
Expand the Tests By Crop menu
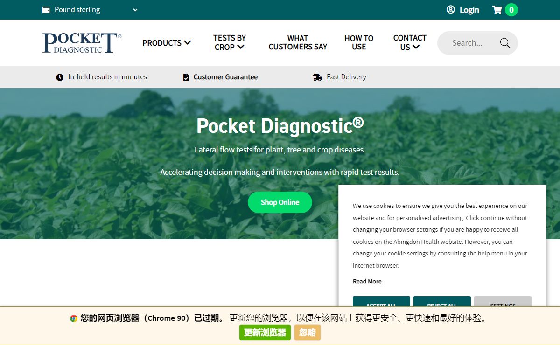(230, 42)
